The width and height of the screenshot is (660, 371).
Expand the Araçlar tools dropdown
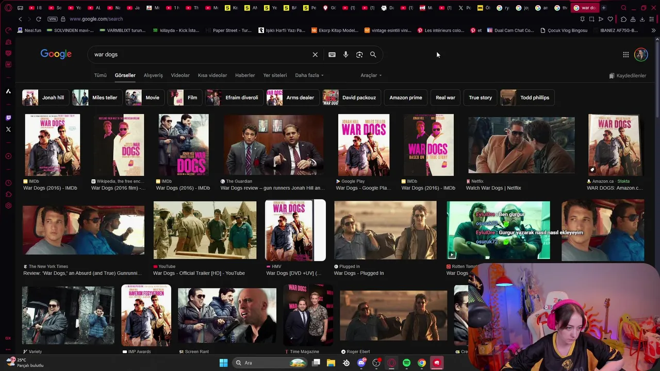pyautogui.click(x=371, y=75)
